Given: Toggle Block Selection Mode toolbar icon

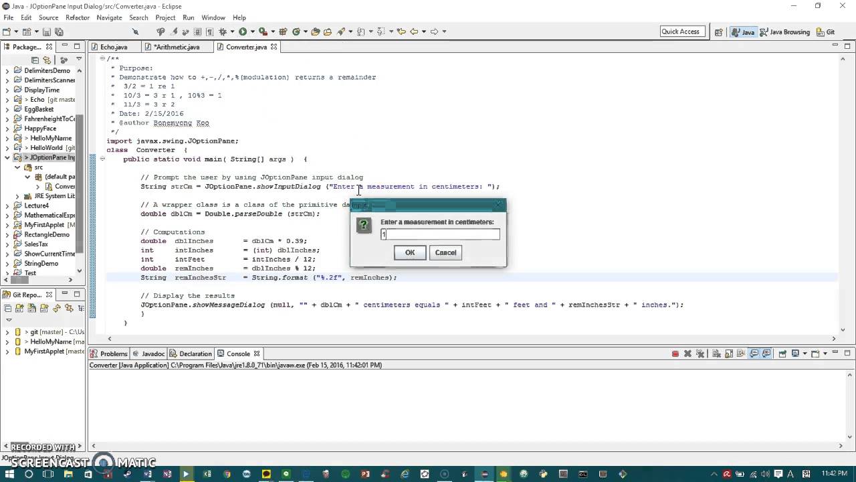Looking at the screenshot, I should point(198,31).
